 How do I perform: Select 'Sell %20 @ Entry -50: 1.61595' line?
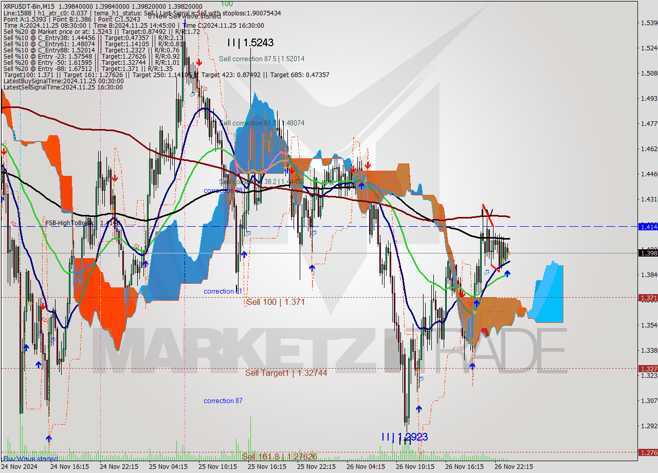coord(91,62)
